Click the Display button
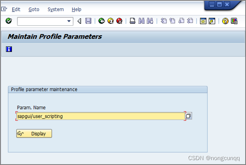The height and width of the screenshot is (165, 246). point(34,133)
